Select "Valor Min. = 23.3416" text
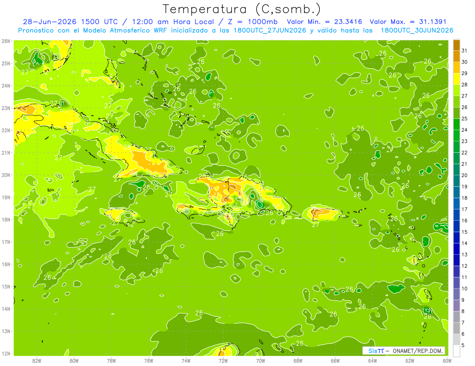The width and height of the screenshot is (475, 366). [x=324, y=22]
